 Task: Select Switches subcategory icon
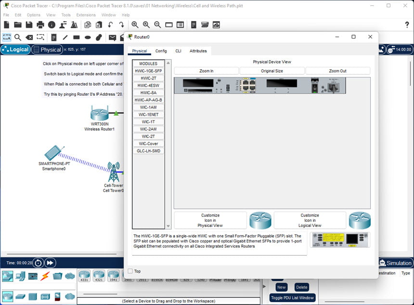point(20,296)
